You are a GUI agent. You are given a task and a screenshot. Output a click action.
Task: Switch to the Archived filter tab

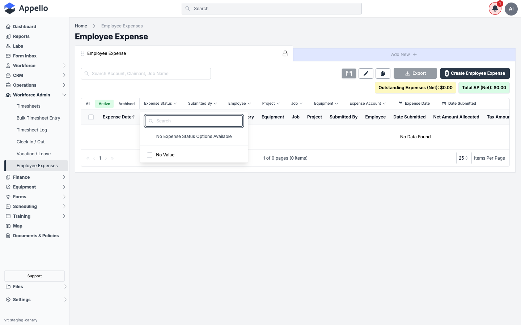pyautogui.click(x=127, y=104)
